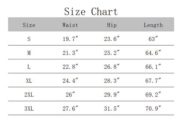Select the 3XL size row label

29,109
